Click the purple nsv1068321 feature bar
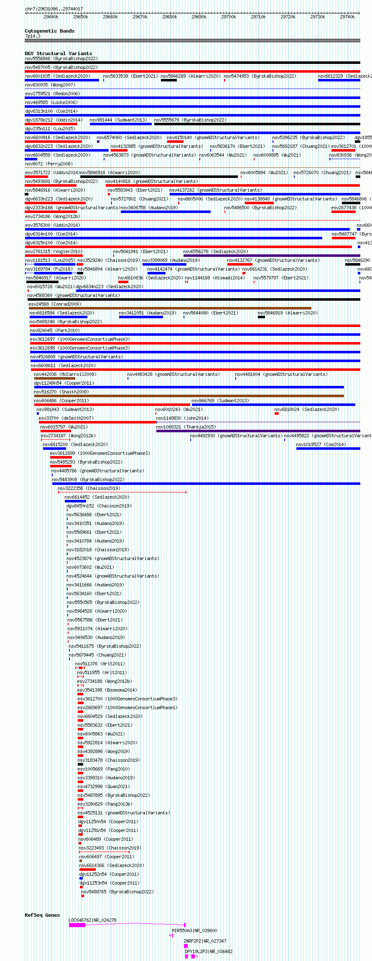The width and height of the screenshot is (372, 961). click(x=258, y=431)
